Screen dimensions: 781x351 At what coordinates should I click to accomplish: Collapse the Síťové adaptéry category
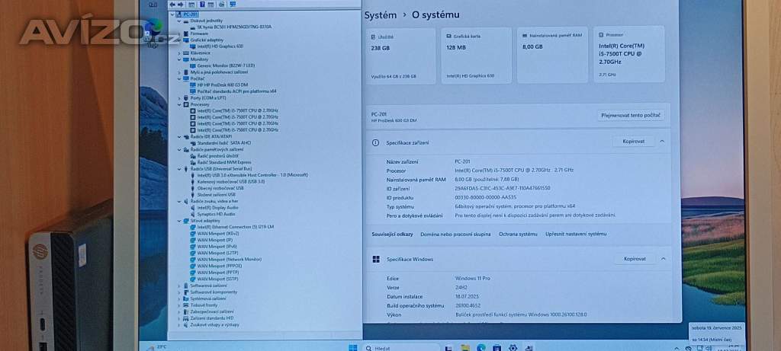(179, 220)
